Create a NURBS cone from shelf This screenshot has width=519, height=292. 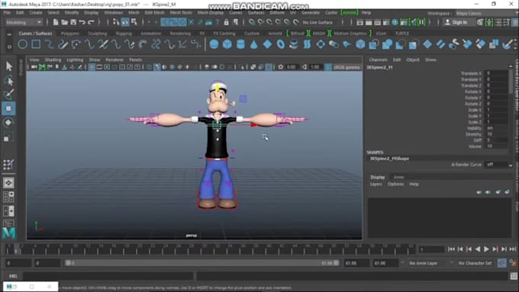[254, 44]
